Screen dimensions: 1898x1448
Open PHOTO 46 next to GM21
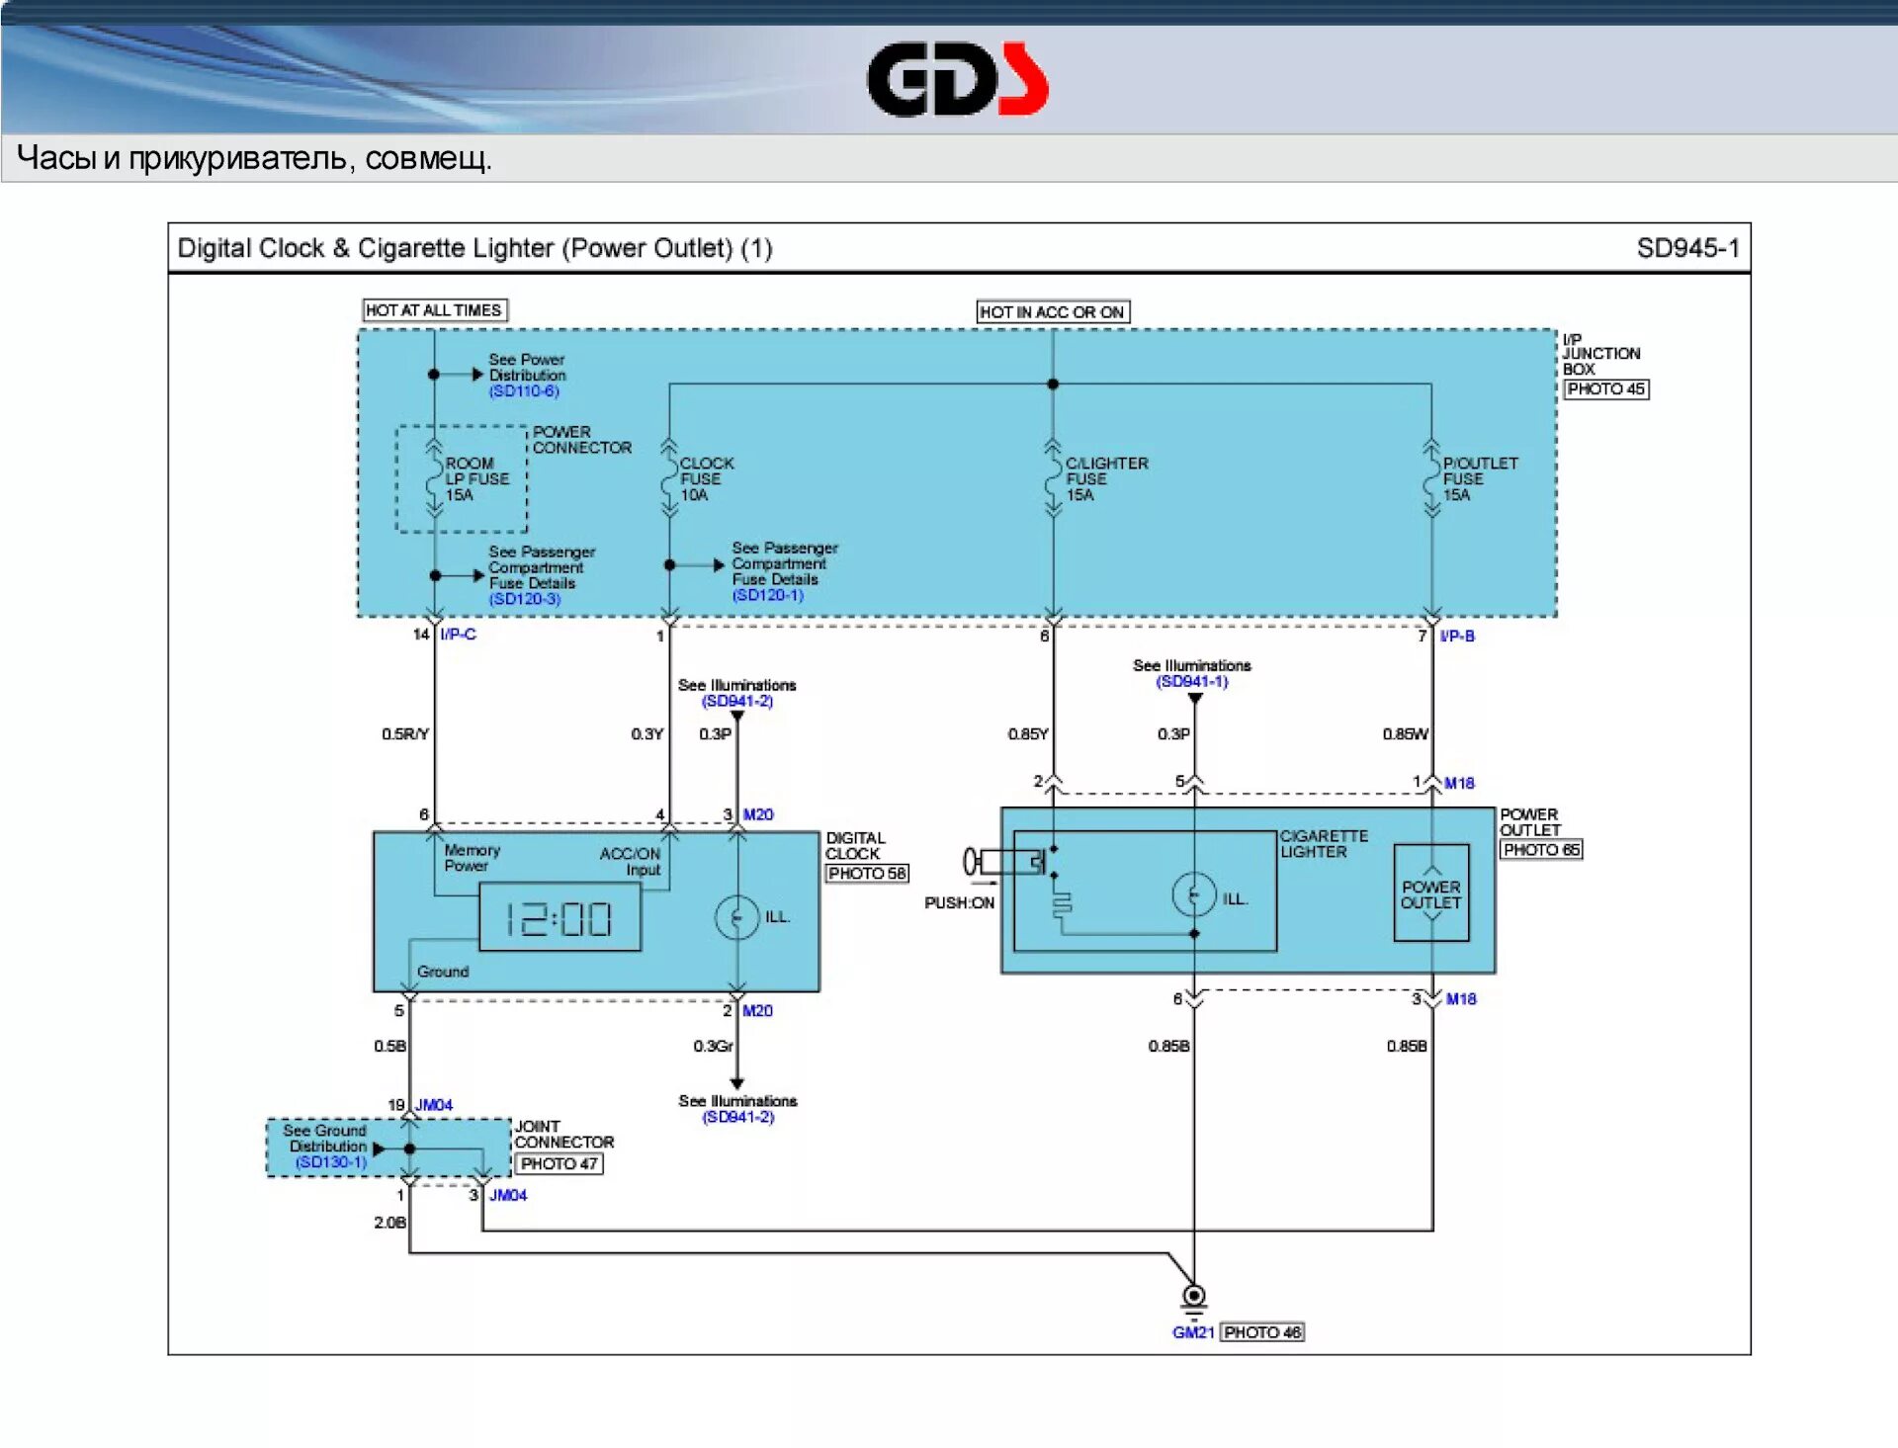tap(1262, 1332)
